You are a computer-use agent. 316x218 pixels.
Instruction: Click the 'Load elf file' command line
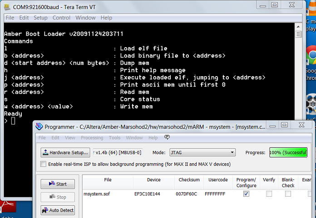[x=86, y=48]
